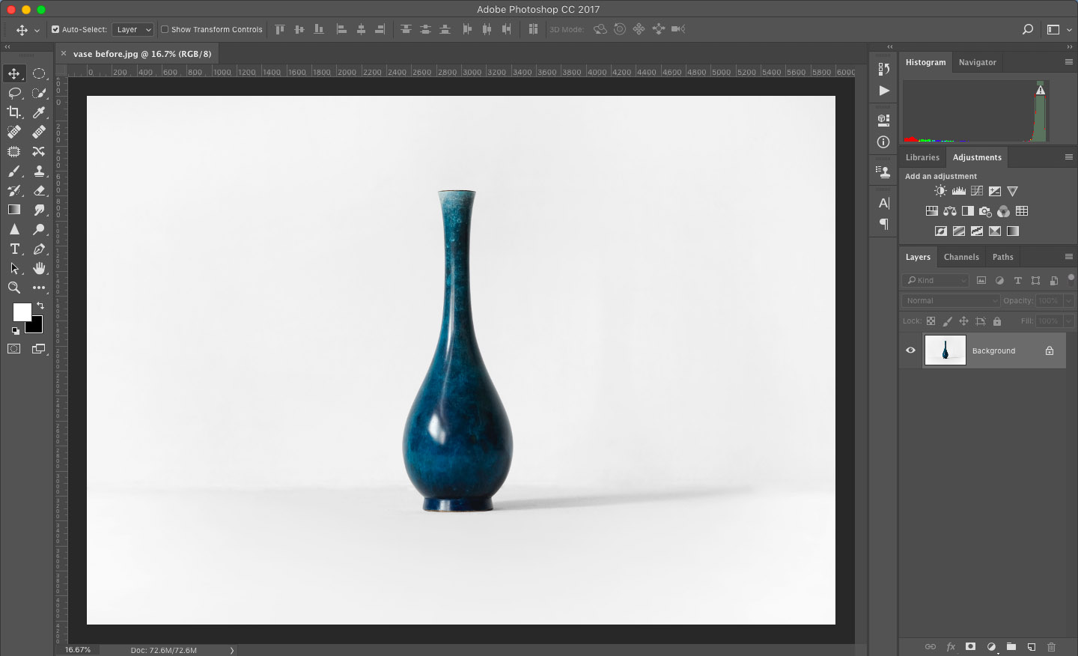Select the Brush tool

coord(14,171)
